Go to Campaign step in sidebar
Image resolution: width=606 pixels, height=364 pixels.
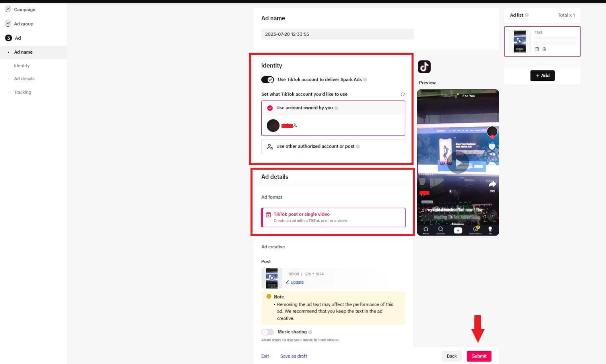[25, 10]
